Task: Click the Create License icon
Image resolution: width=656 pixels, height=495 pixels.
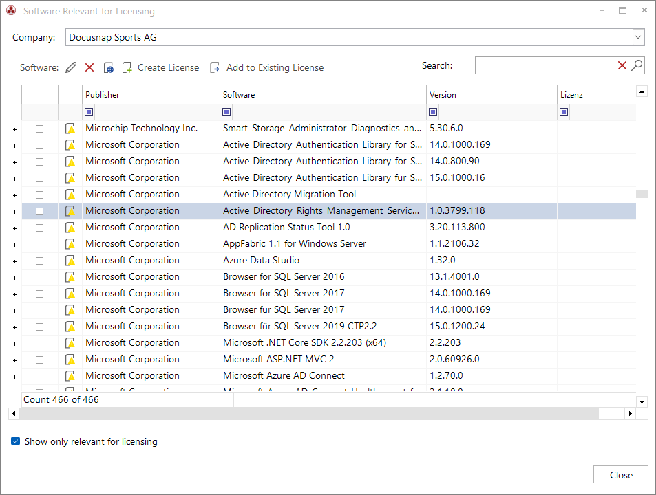Action: pos(127,67)
